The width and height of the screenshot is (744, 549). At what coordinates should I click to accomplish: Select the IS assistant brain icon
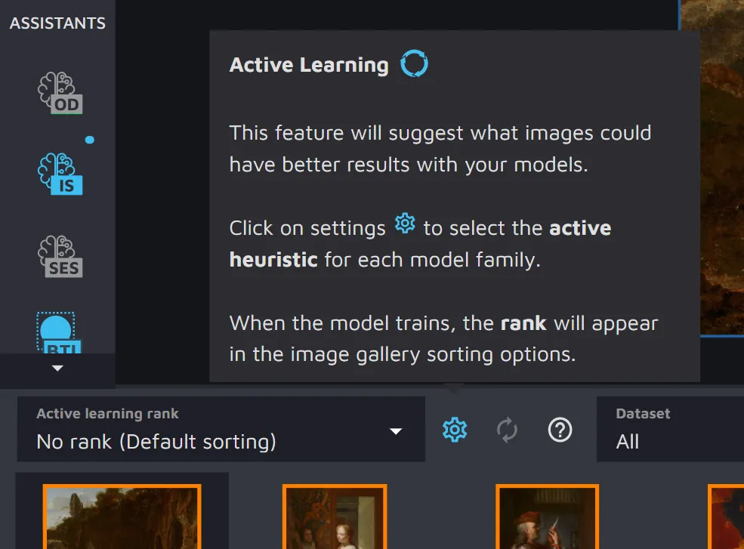[x=60, y=174]
